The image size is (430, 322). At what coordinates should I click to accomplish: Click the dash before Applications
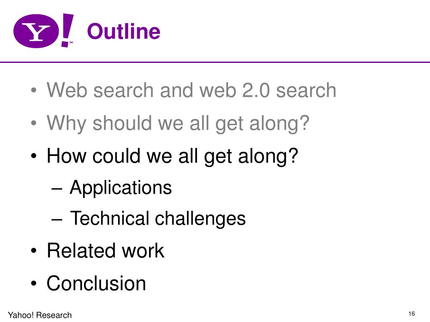57,189
